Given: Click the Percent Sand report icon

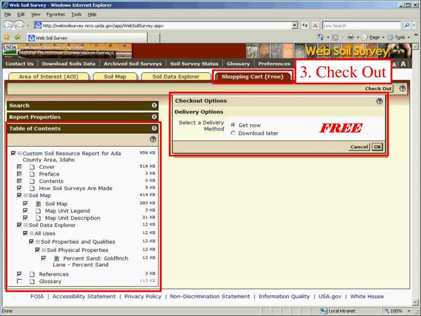Looking at the screenshot, I should (x=56, y=258).
